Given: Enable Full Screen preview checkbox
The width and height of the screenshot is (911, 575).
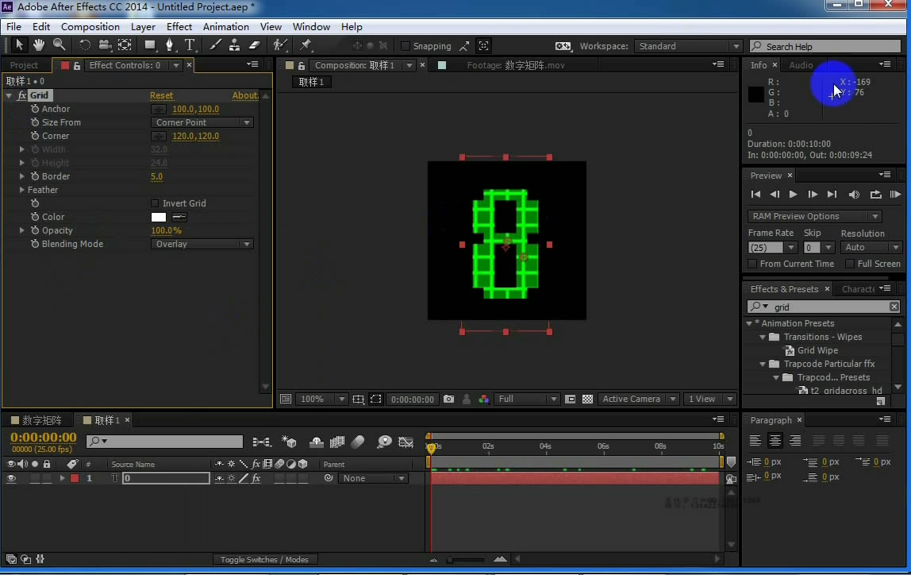Looking at the screenshot, I should click(x=850, y=264).
